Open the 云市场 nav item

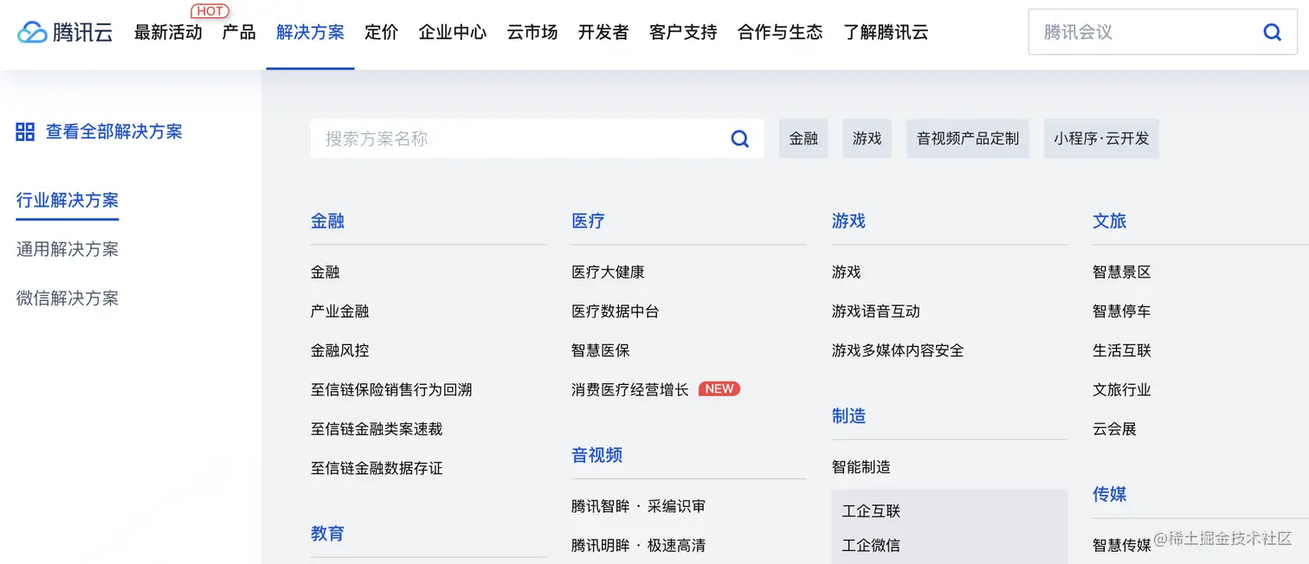point(532,32)
